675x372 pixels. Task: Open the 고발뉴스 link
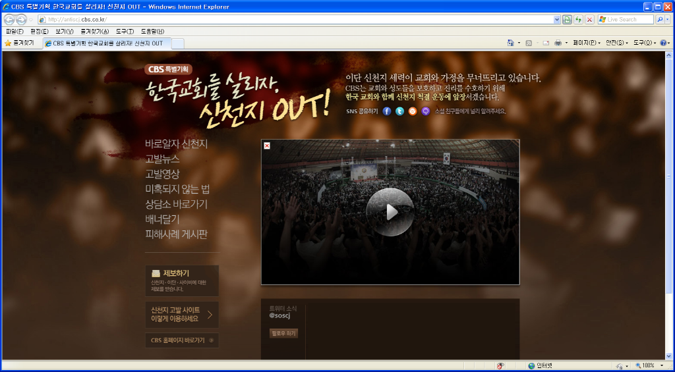(x=162, y=159)
